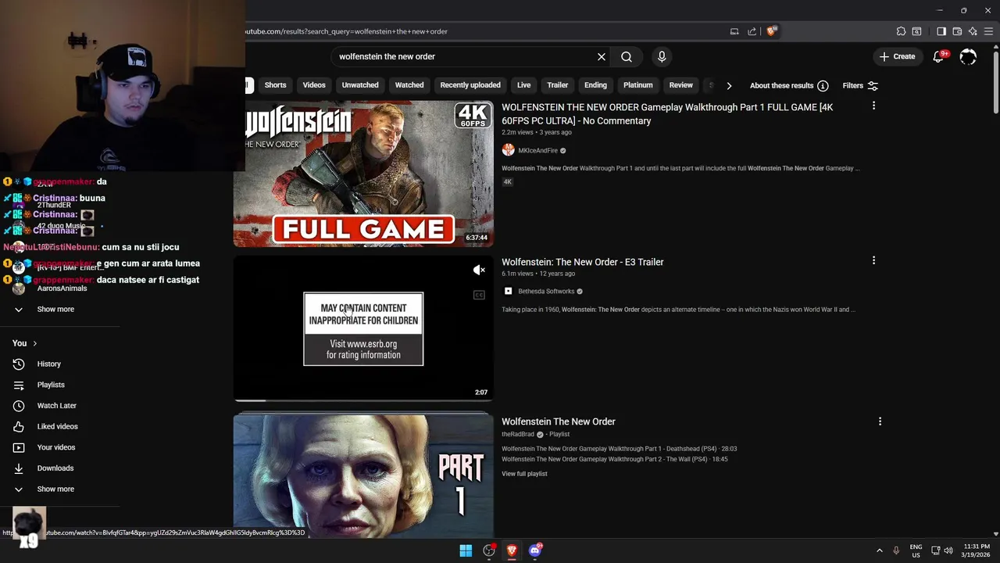Open Brave Shields lion icon in address bar

click(772, 31)
